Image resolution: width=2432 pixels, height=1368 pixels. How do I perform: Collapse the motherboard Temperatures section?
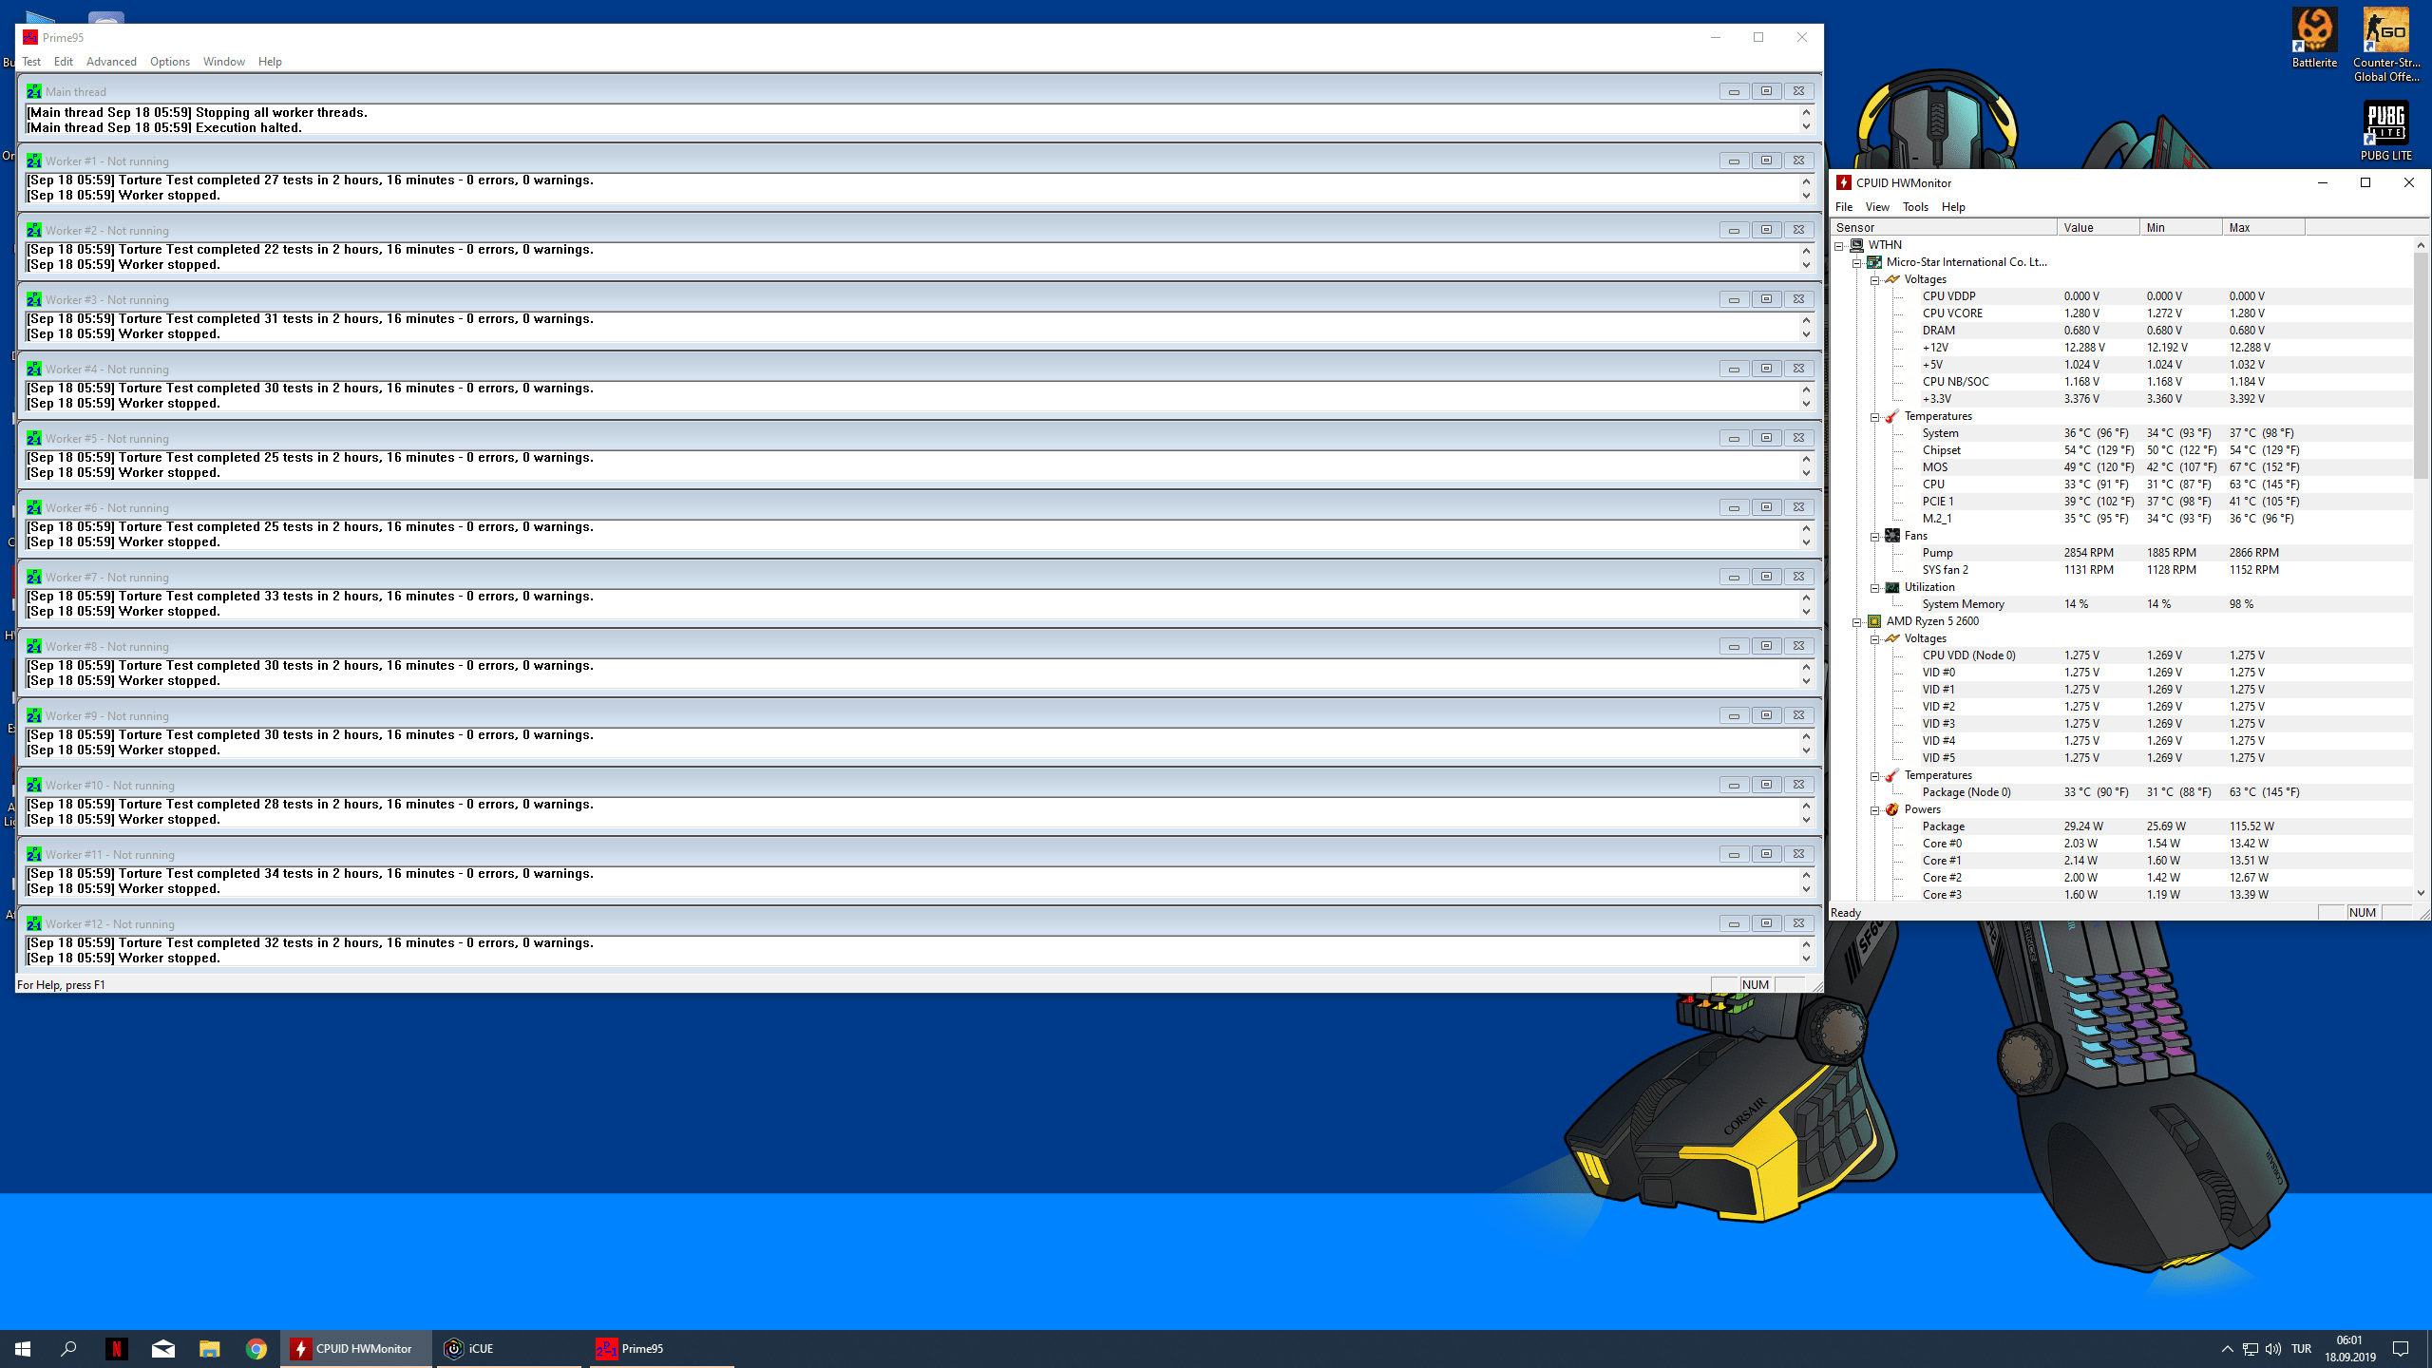(1874, 417)
